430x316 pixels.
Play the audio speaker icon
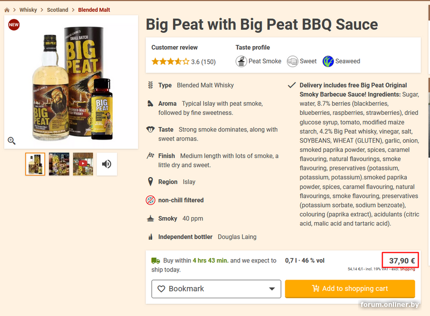pyautogui.click(x=106, y=164)
